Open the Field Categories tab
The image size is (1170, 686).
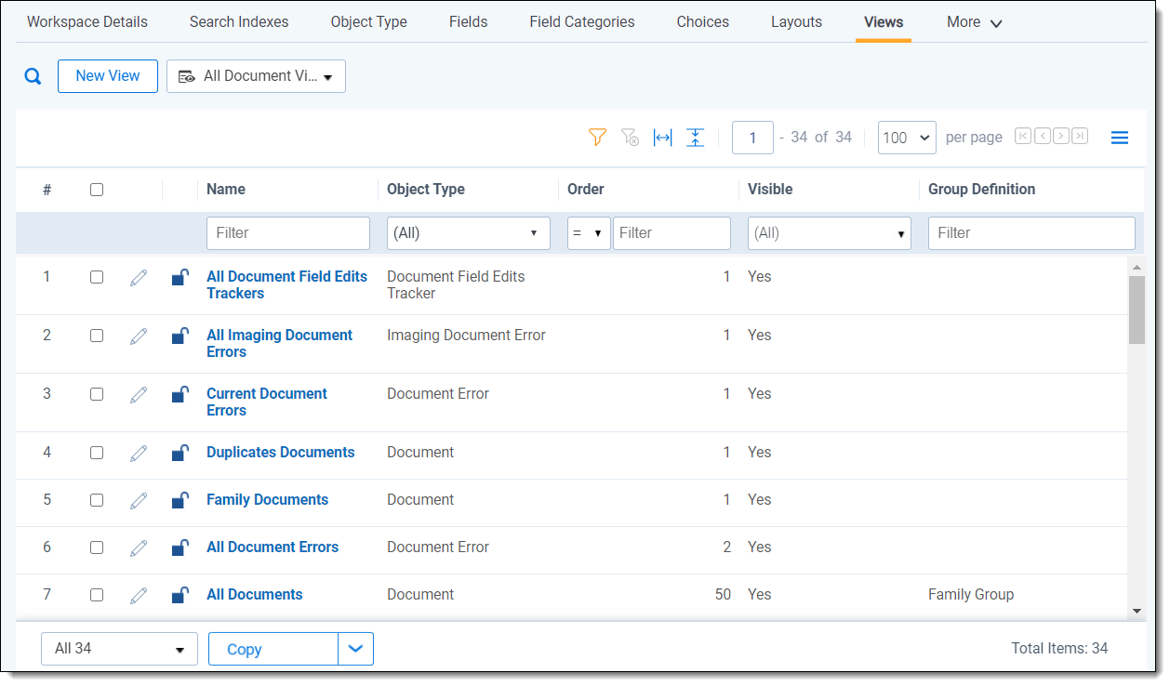tap(582, 21)
